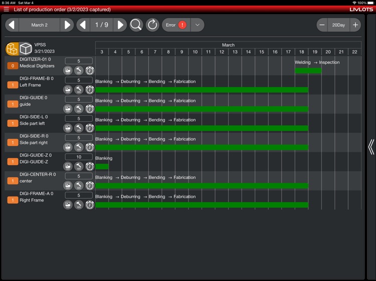Open image link for DIGI-SIDE-R

tap(68, 147)
